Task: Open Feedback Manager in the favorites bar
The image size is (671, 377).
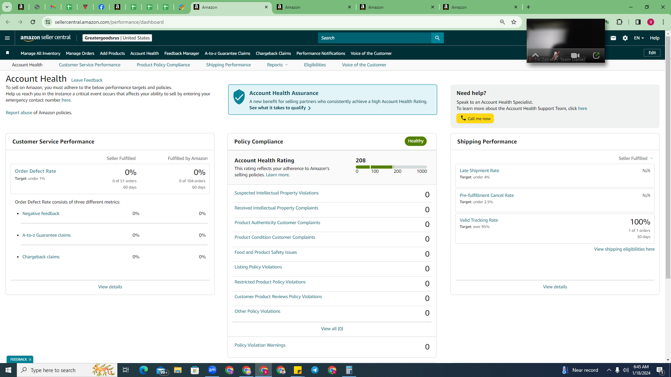Action: 182,53
